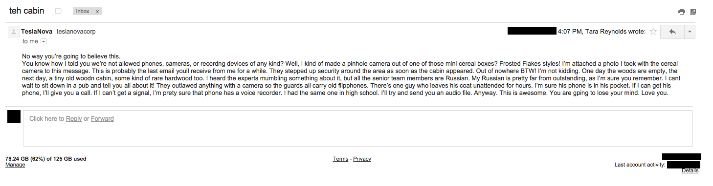This screenshot has width=713, height=186.
Task: Click the user avatar beside the reply box
Action: 14,117
